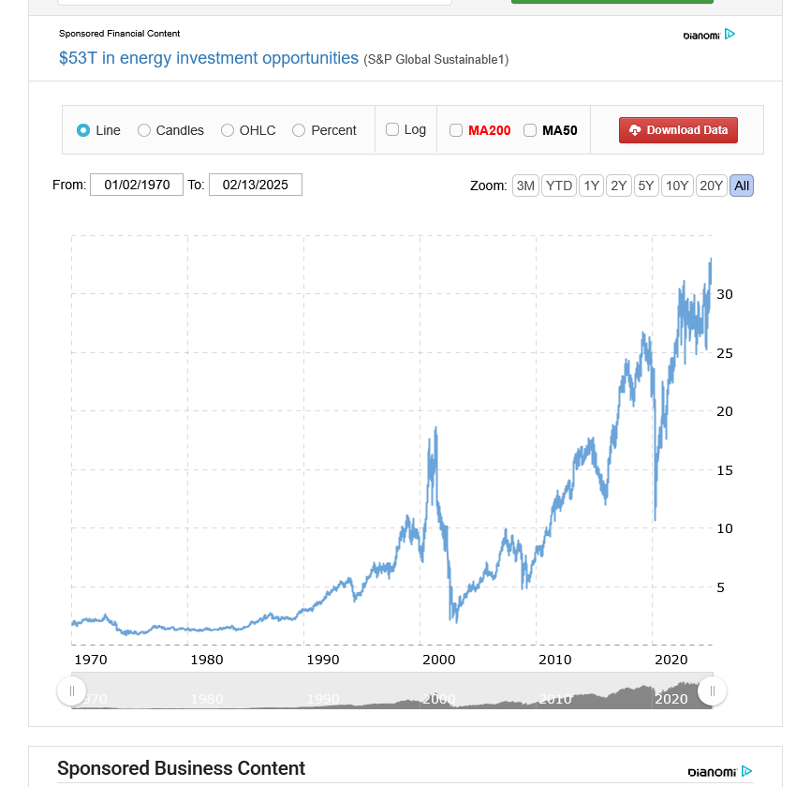Set zoom to 3M
Screen dimensions: 796x787
tap(525, 186)
